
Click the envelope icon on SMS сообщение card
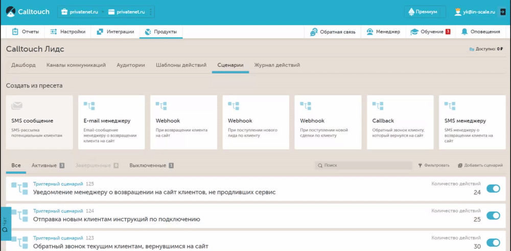click(x=17, y=106)
